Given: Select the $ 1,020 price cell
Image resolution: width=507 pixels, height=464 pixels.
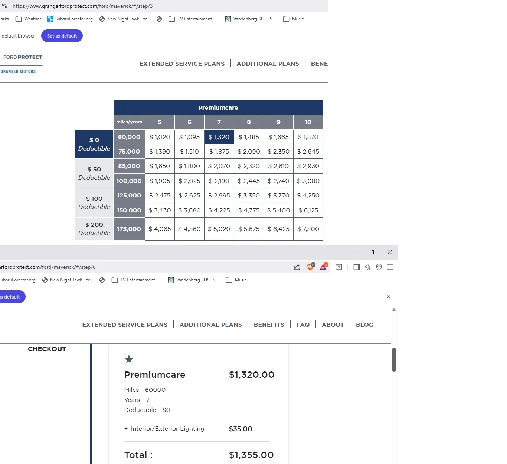Looking at the screenshot, I should (x=160, y=137).
